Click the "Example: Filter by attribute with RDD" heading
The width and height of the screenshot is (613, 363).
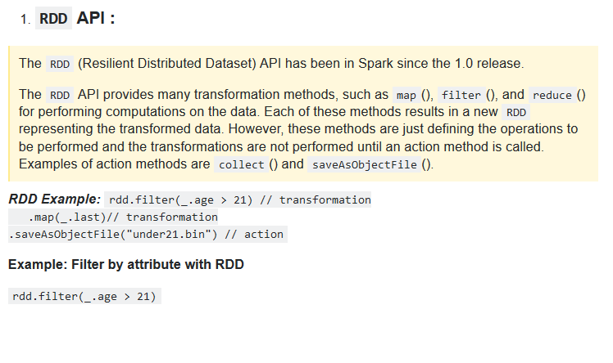click(125, 265)
